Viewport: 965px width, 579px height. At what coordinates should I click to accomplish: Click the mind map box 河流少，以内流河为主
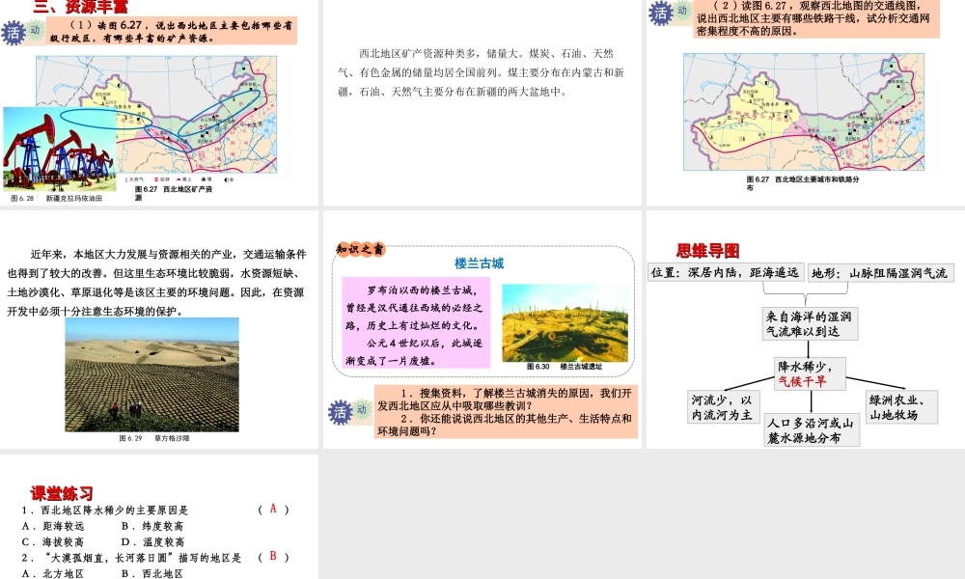point(723,407)
